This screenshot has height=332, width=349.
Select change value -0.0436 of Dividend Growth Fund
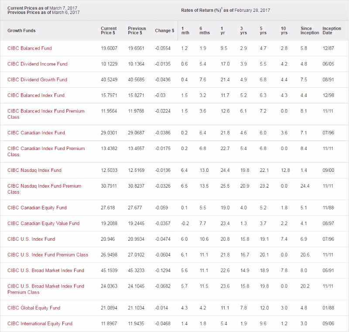pyautogui.click(x=163, y=80)
